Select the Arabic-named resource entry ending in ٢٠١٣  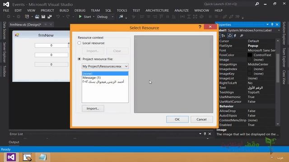point(105,82)
